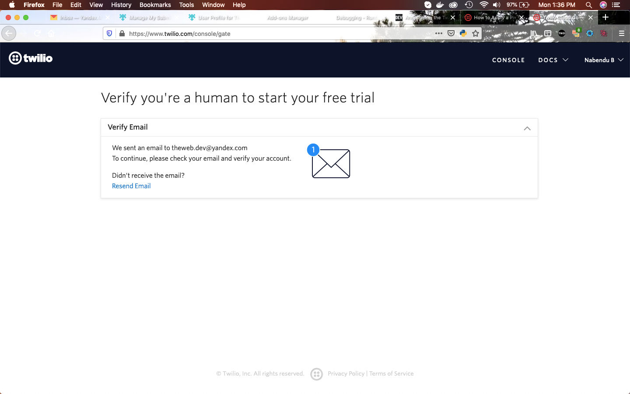Click the Python extension icon in address bar
Viewport: 630px width, 394px height.
463,33
